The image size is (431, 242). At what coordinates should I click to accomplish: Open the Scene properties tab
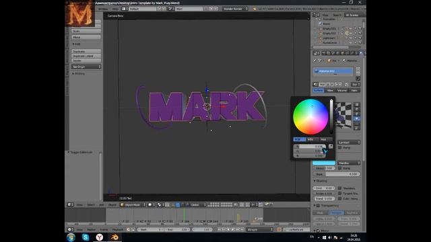pos(333,53)
